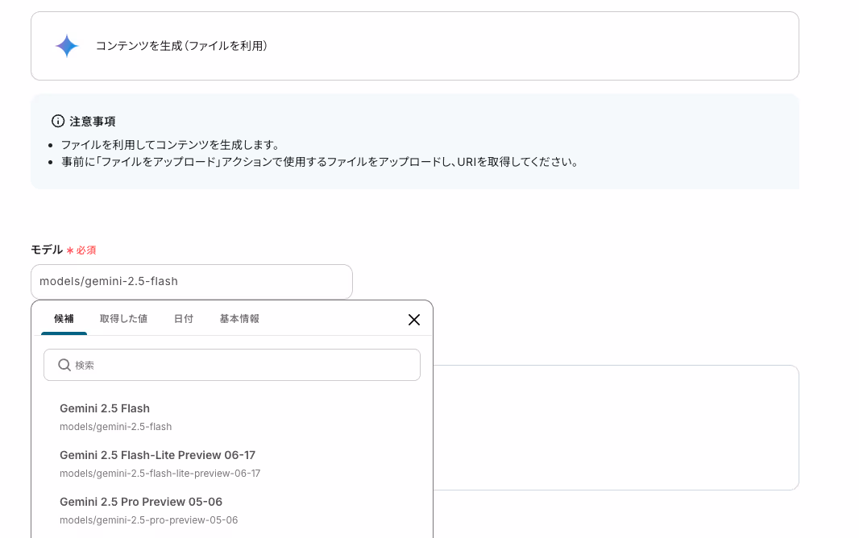Click the models/gemini-2.5-flash-lite-preview-06-17 subtitle

[x=160, y=474]
